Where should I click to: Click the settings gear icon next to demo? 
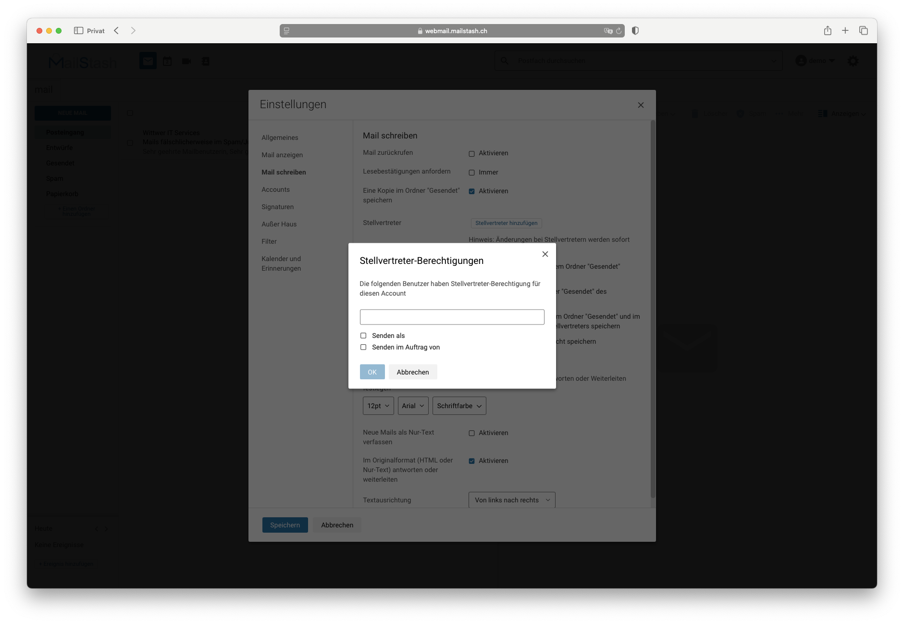[853, 61]
